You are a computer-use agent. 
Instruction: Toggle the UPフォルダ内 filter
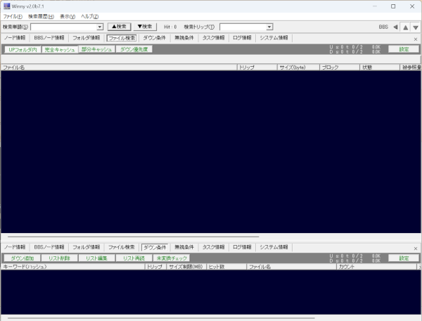[23, 49]
